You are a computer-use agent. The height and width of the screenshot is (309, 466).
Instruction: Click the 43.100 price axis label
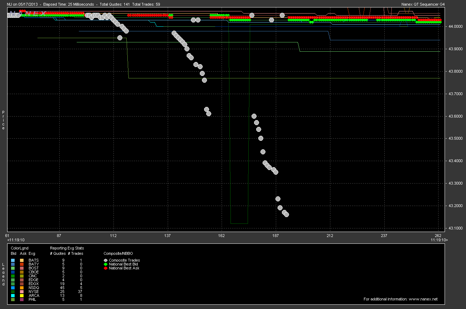pyautogui.click(x=456, y=228)
